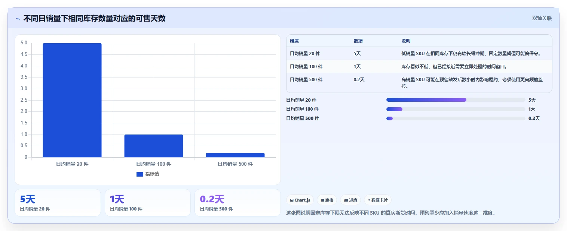Click progress row label 日均销量 100 件
Screen dimensions: 567x231
(302, 109)
